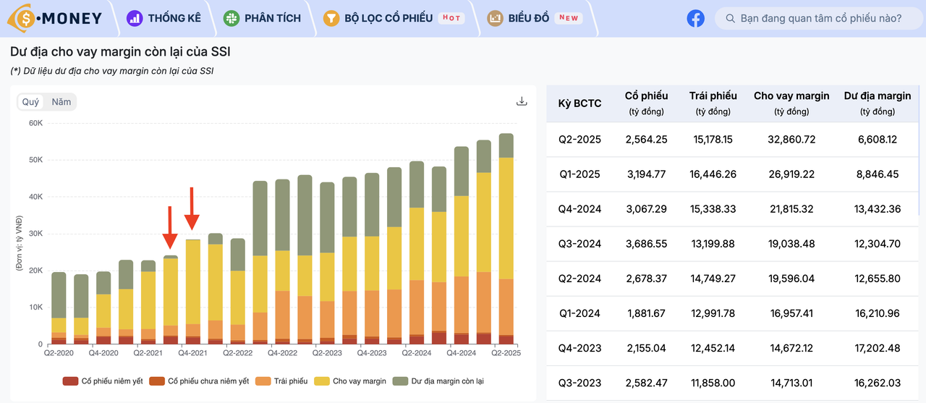
Task: Click the value 16,210.96 in table
Action: [878, 313]
